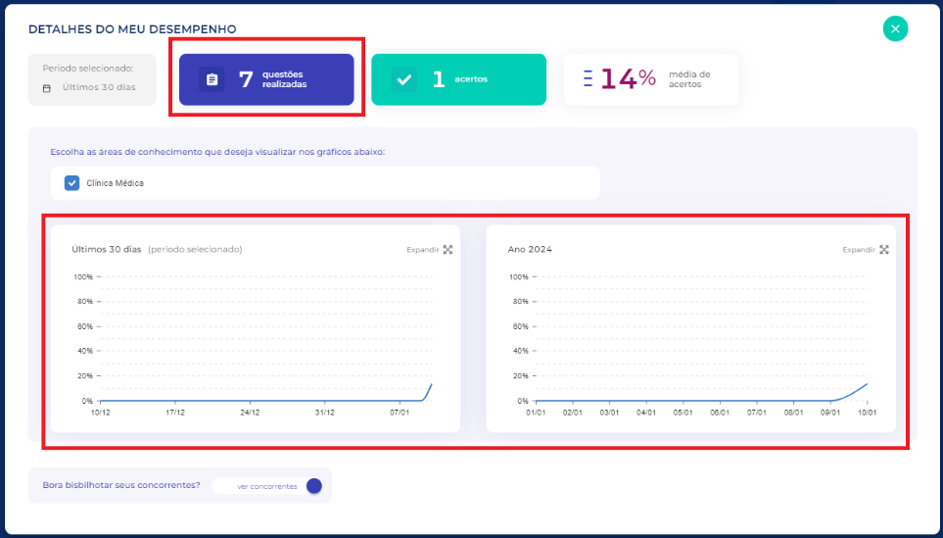
Task: Click the checkmark icon on acertos card
Action: [x=404, y=79]
